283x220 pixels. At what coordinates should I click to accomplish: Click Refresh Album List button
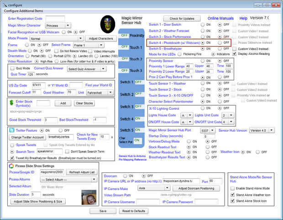pyautogui.click(x=82, y=172)
